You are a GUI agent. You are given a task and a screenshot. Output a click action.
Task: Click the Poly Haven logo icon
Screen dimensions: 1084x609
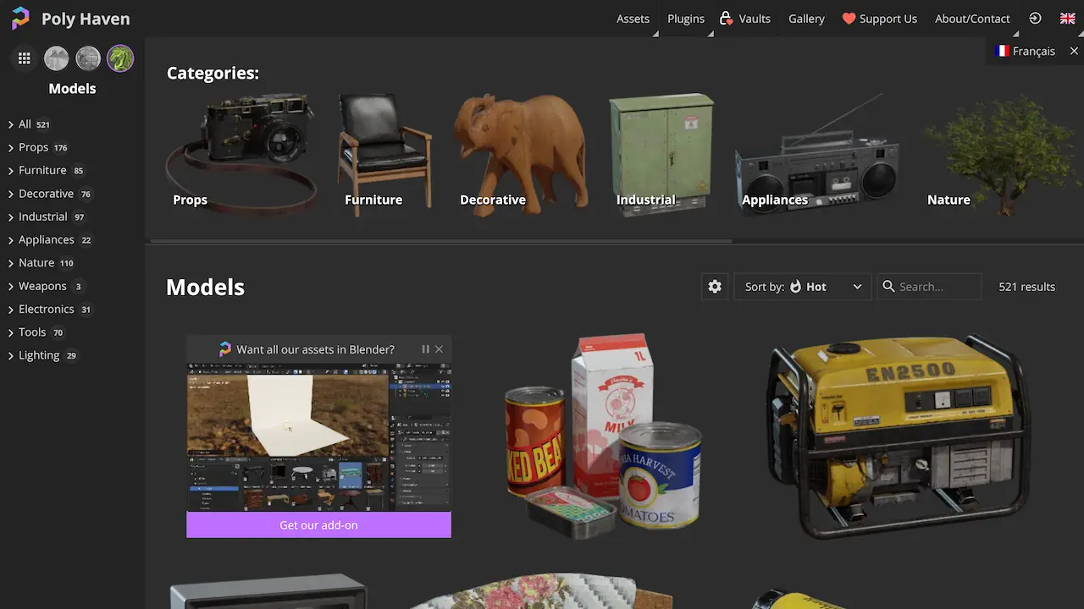click(20, 19)
